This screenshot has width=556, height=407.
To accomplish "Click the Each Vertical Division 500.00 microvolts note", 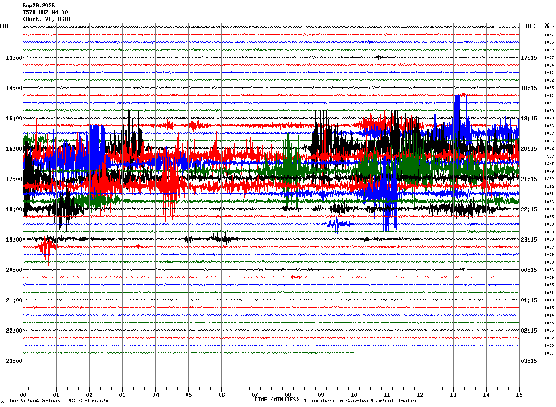I will pyautogui.click(x=58, y=401).
